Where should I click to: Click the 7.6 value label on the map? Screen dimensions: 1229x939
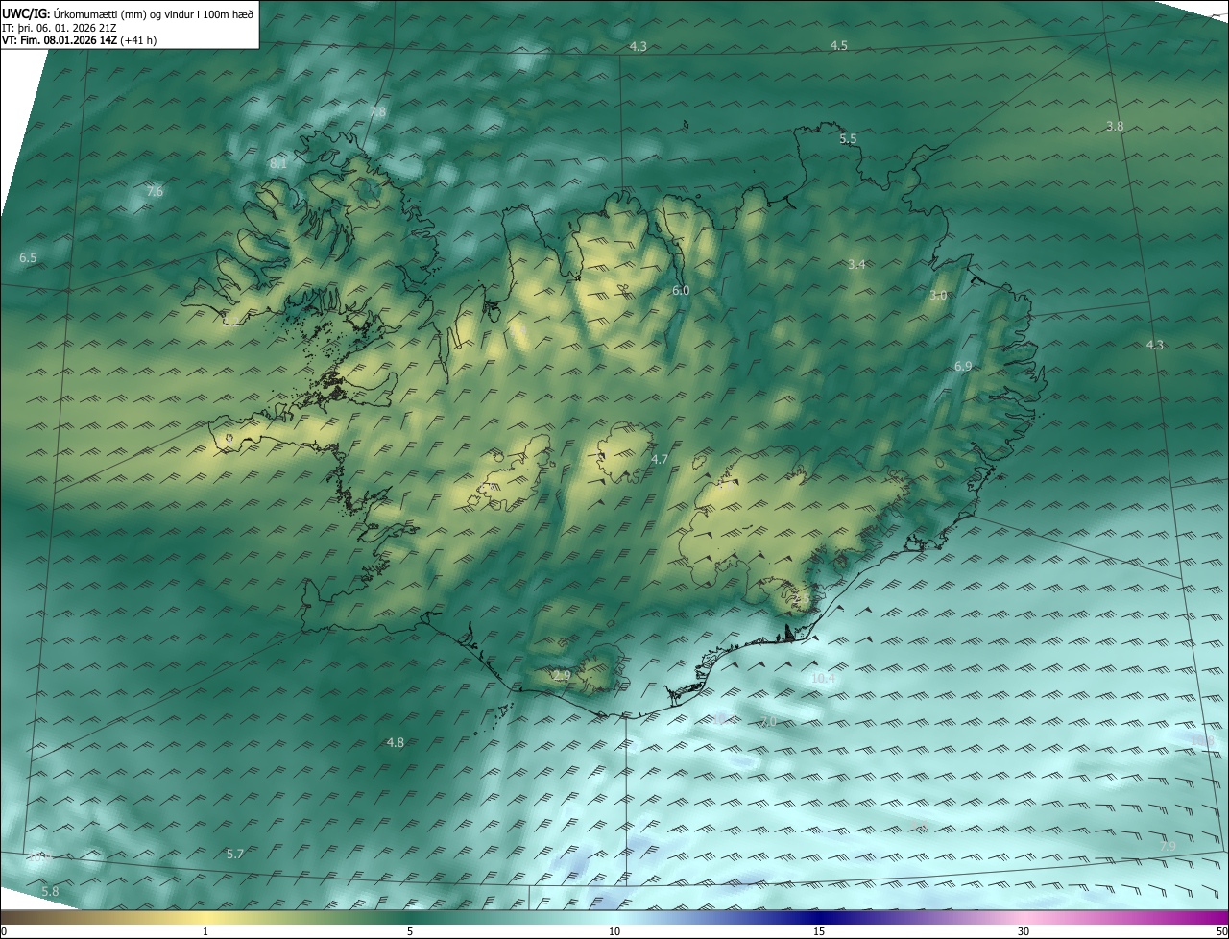point(155,191)
